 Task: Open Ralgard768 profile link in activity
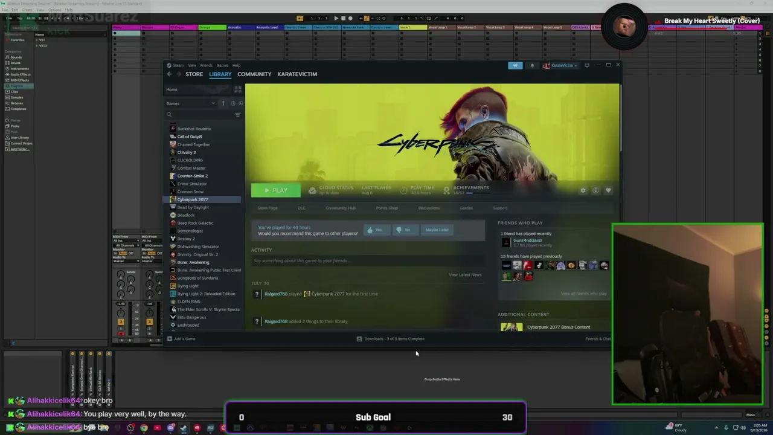(x=276, y=294)
